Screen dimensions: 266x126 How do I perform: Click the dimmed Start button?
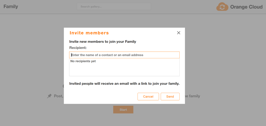point(123,109)
